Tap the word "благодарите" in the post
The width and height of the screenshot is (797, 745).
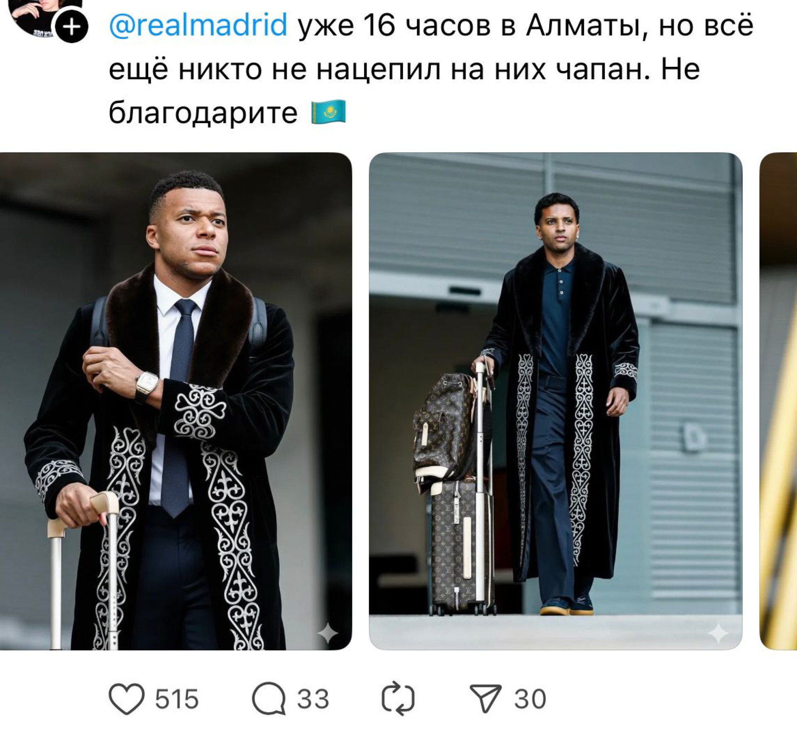click(x=203, y=113)
